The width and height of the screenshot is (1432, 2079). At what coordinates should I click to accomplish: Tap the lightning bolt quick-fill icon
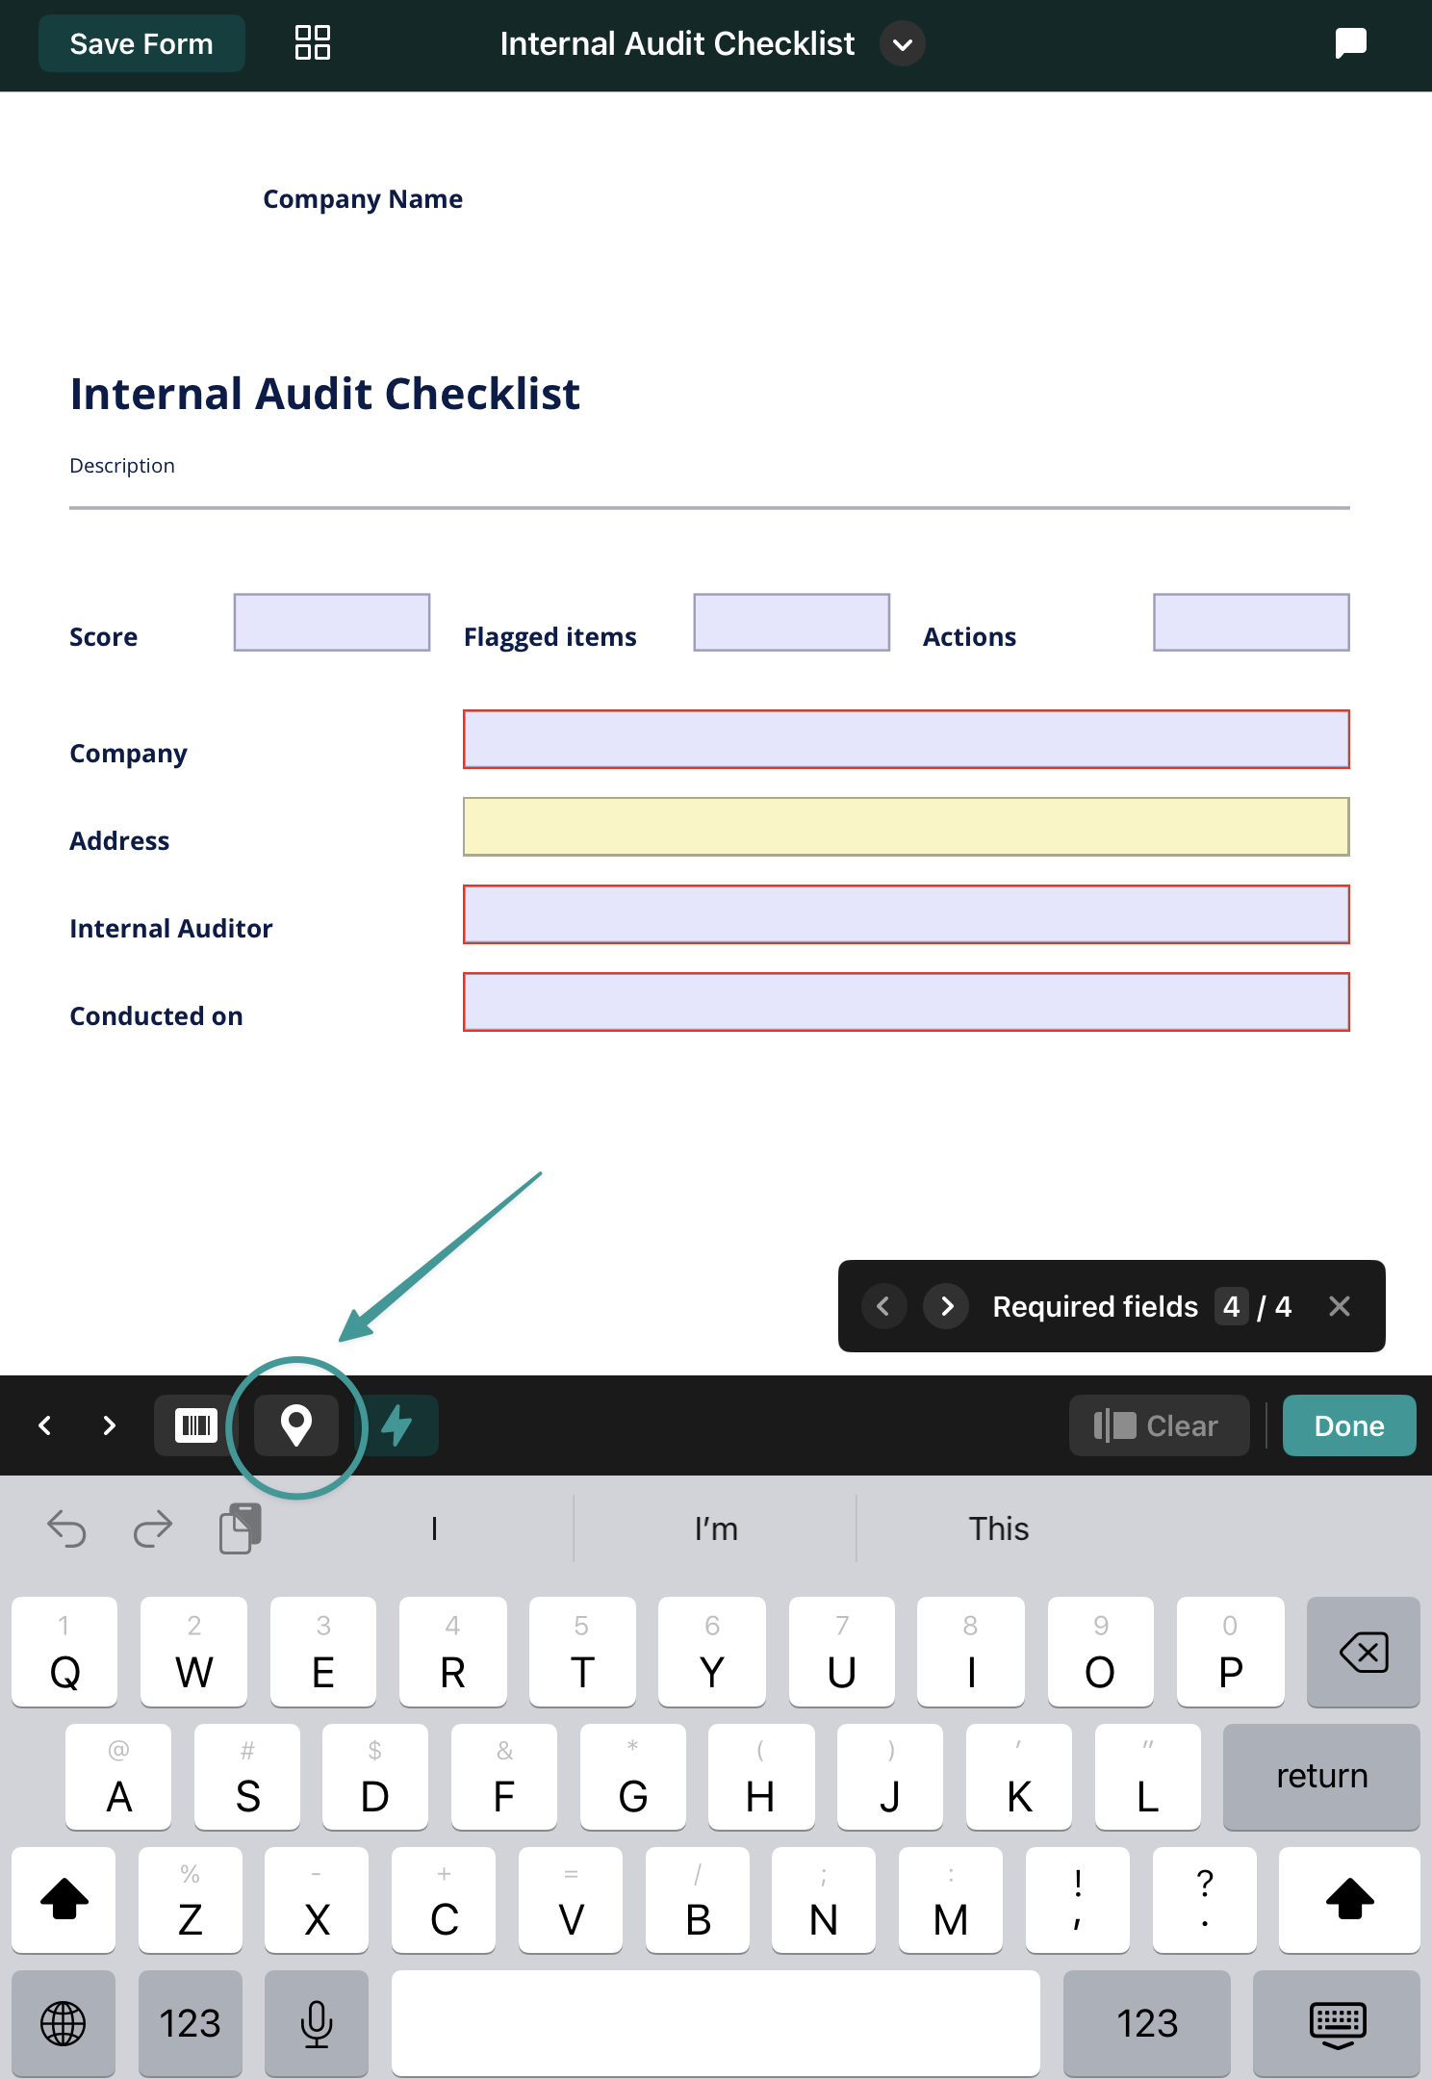(398, 1425)
